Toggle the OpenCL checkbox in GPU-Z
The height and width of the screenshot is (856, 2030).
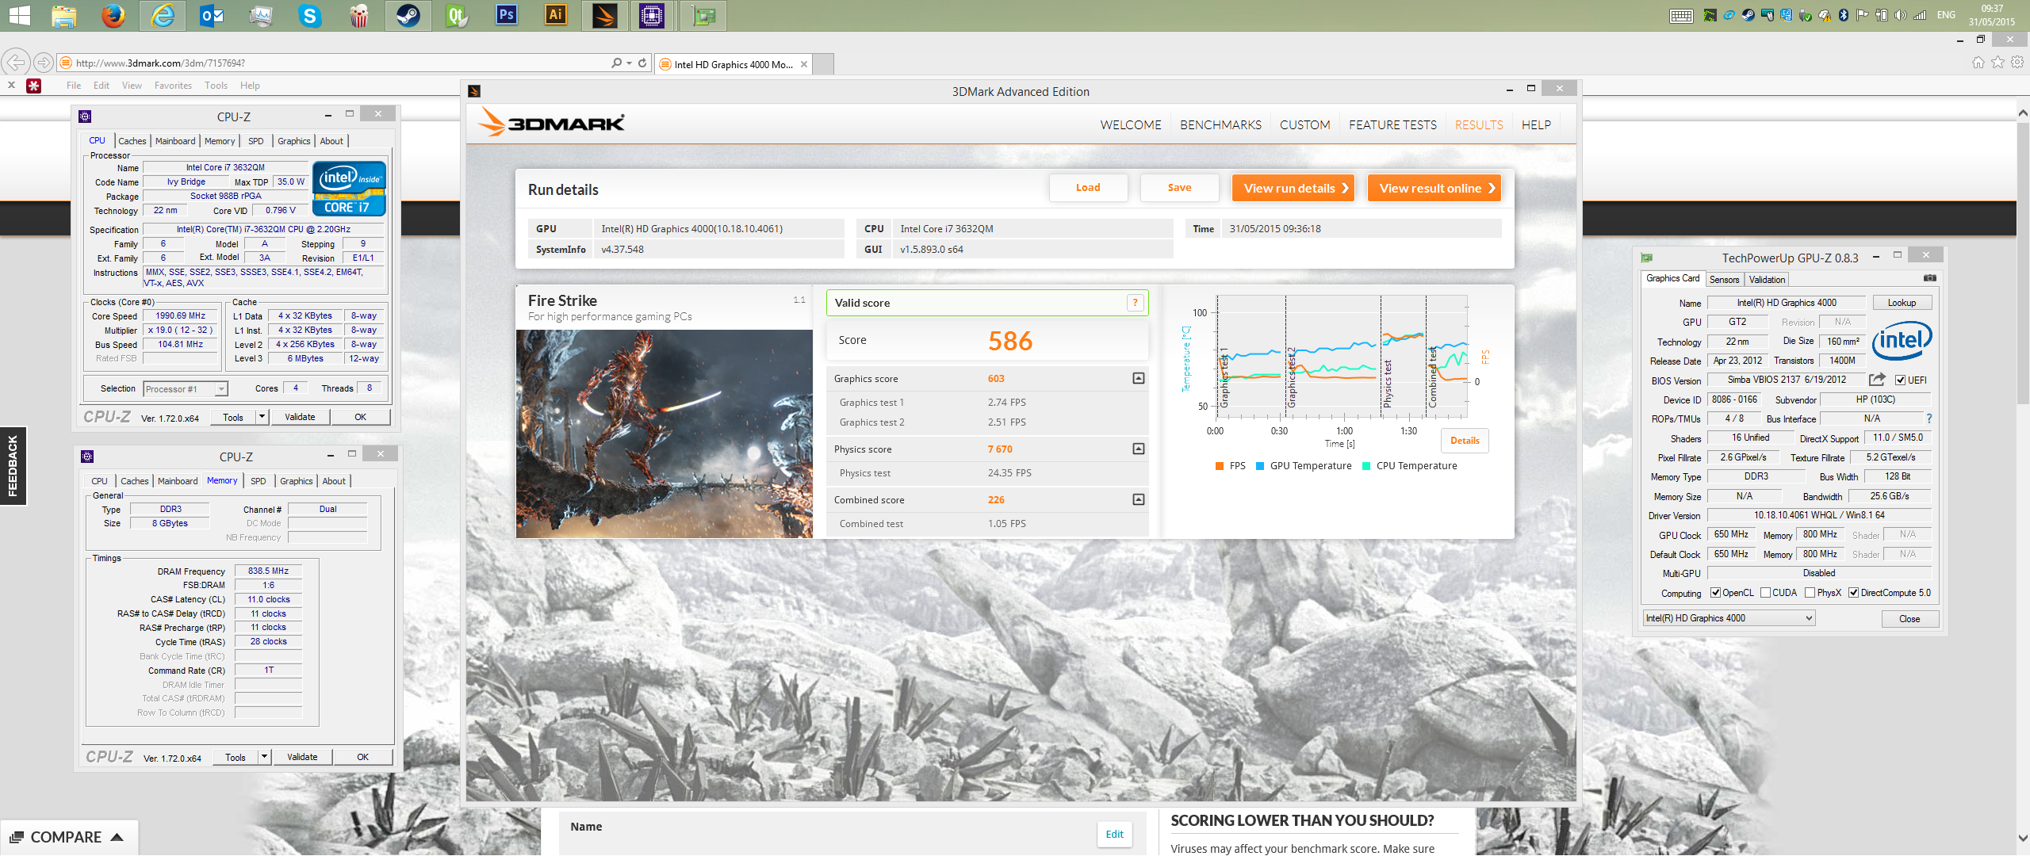tap(1716, 593)
